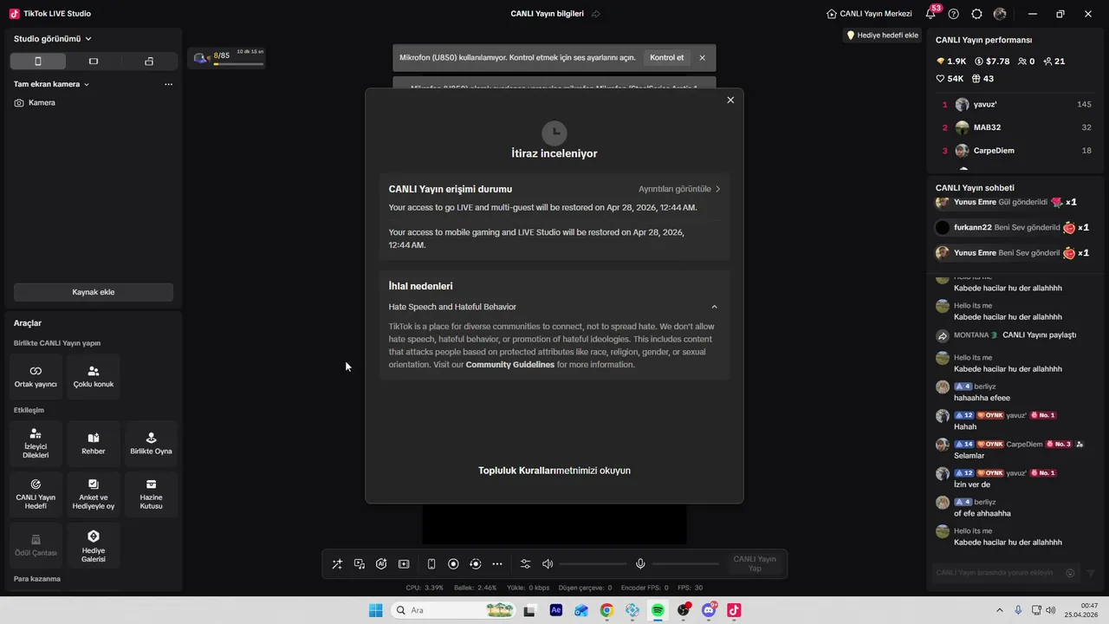Select CarpeDiem in the ranking list

tap(1015, 151)
